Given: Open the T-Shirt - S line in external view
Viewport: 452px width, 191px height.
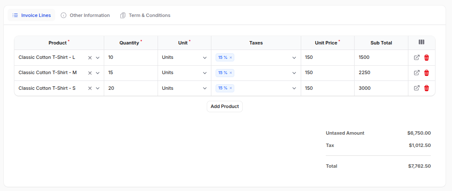Looking at the screenshot, I should 416,88.
